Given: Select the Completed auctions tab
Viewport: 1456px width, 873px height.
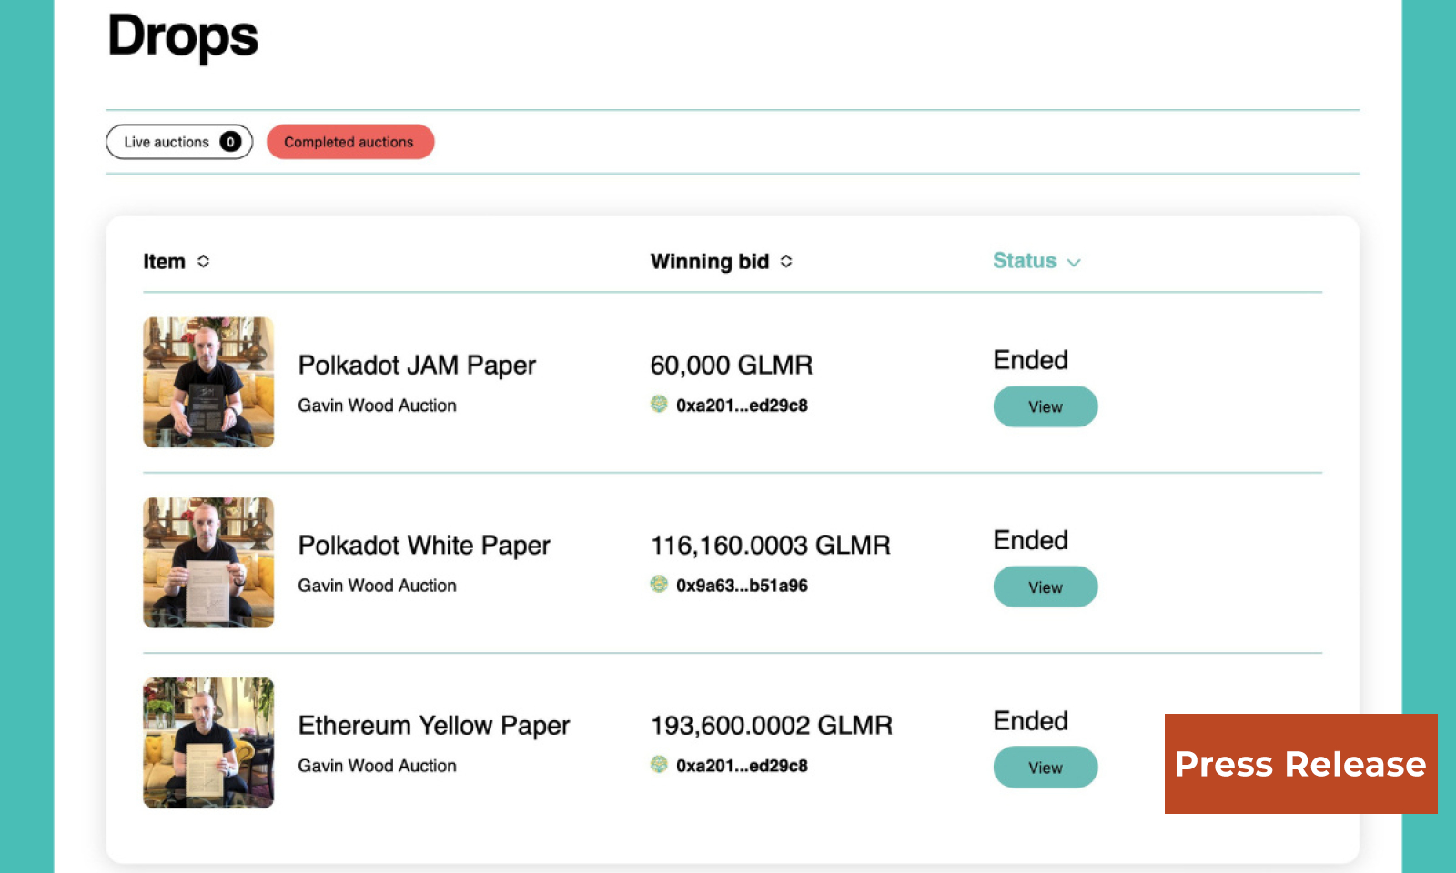Looking at the screenshot, I should coord(349,141).
